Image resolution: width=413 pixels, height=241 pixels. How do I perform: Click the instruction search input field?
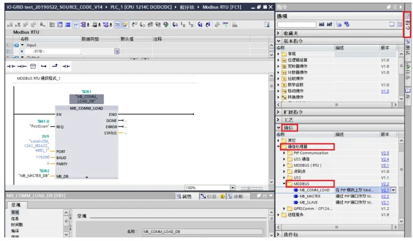297,25
